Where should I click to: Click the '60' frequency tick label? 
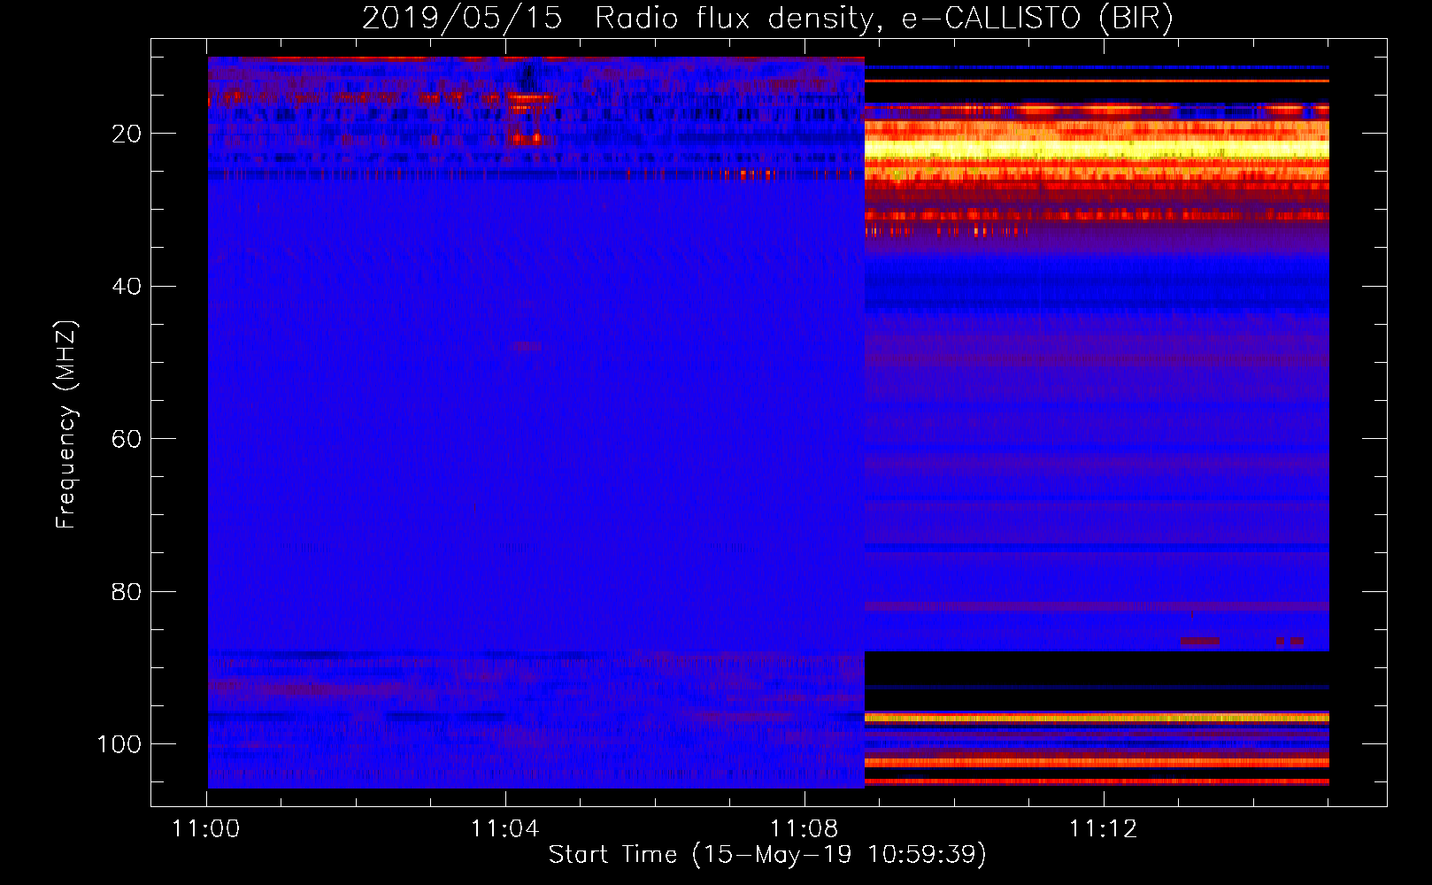tap(127, 439)
